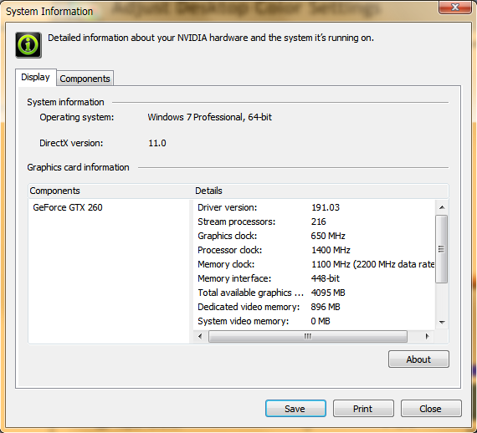Image resolution: width=477 pixels, height=433 pixels.
Task: Click the Windows 7 Professional, 64-bit text
Action: pyautogui.click(x=209, y=117)
